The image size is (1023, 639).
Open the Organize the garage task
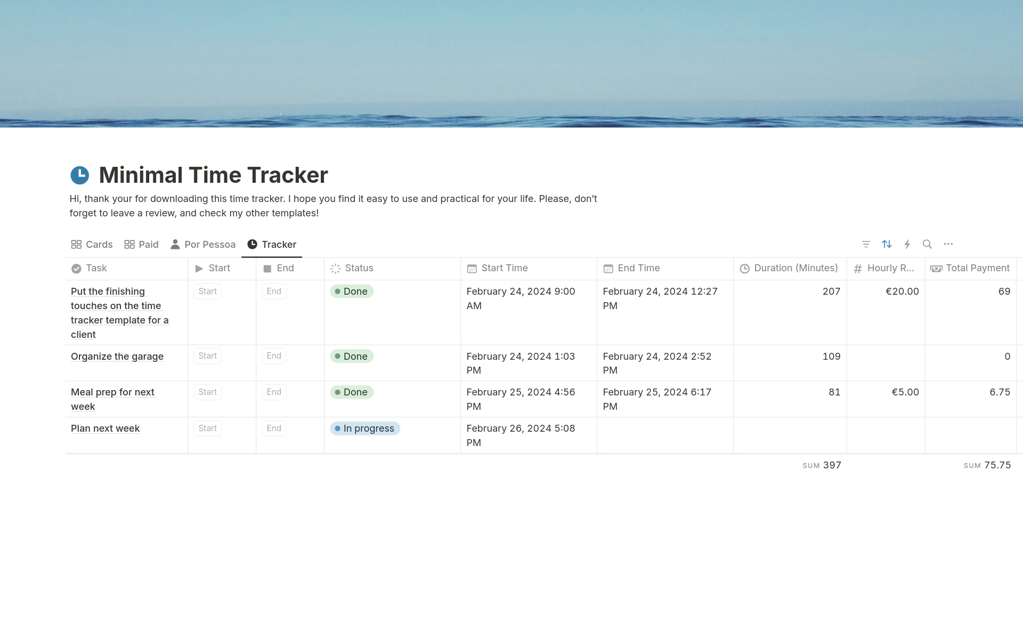[x=117, y=356]
